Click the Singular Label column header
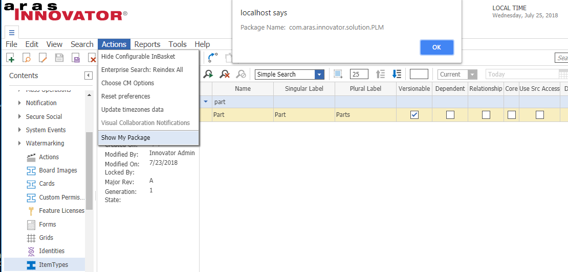 (304, 88)
